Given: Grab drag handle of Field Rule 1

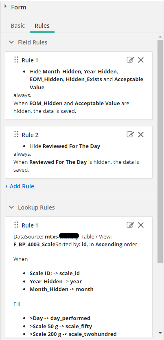Looking at the screenshot, I should (x=16, y=60).
